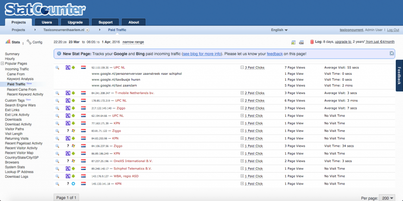
Task: Click magnifier icon for 92.110.159.35 row
Action: pos(57,68)
